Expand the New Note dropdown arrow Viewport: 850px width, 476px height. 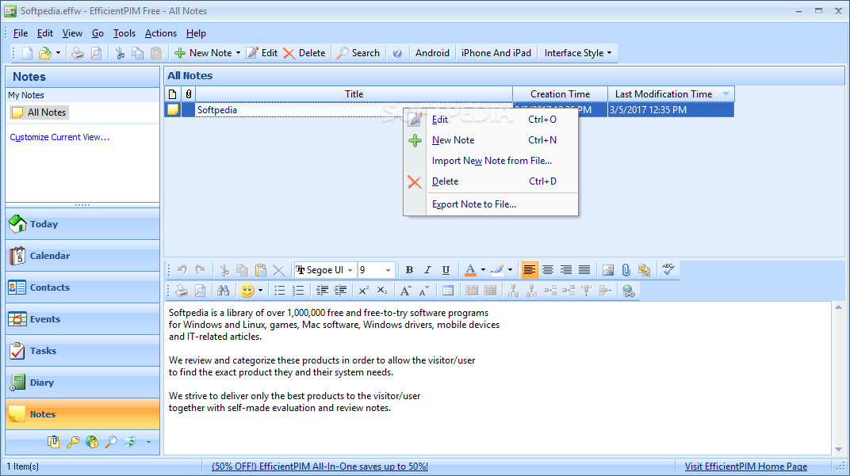238,53
